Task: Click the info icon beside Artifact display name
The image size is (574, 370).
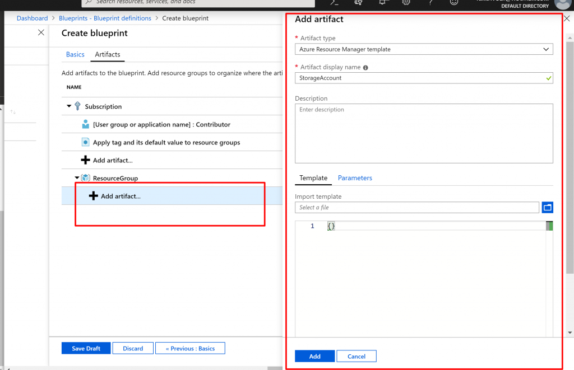Action: pyautogui.click(x=365, y=68)
